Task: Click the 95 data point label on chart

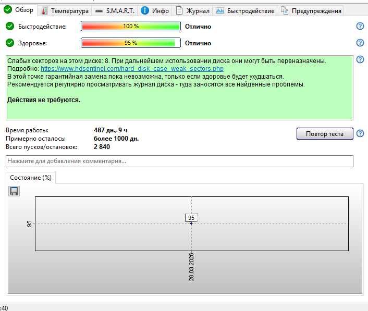Action: (191, 218)
